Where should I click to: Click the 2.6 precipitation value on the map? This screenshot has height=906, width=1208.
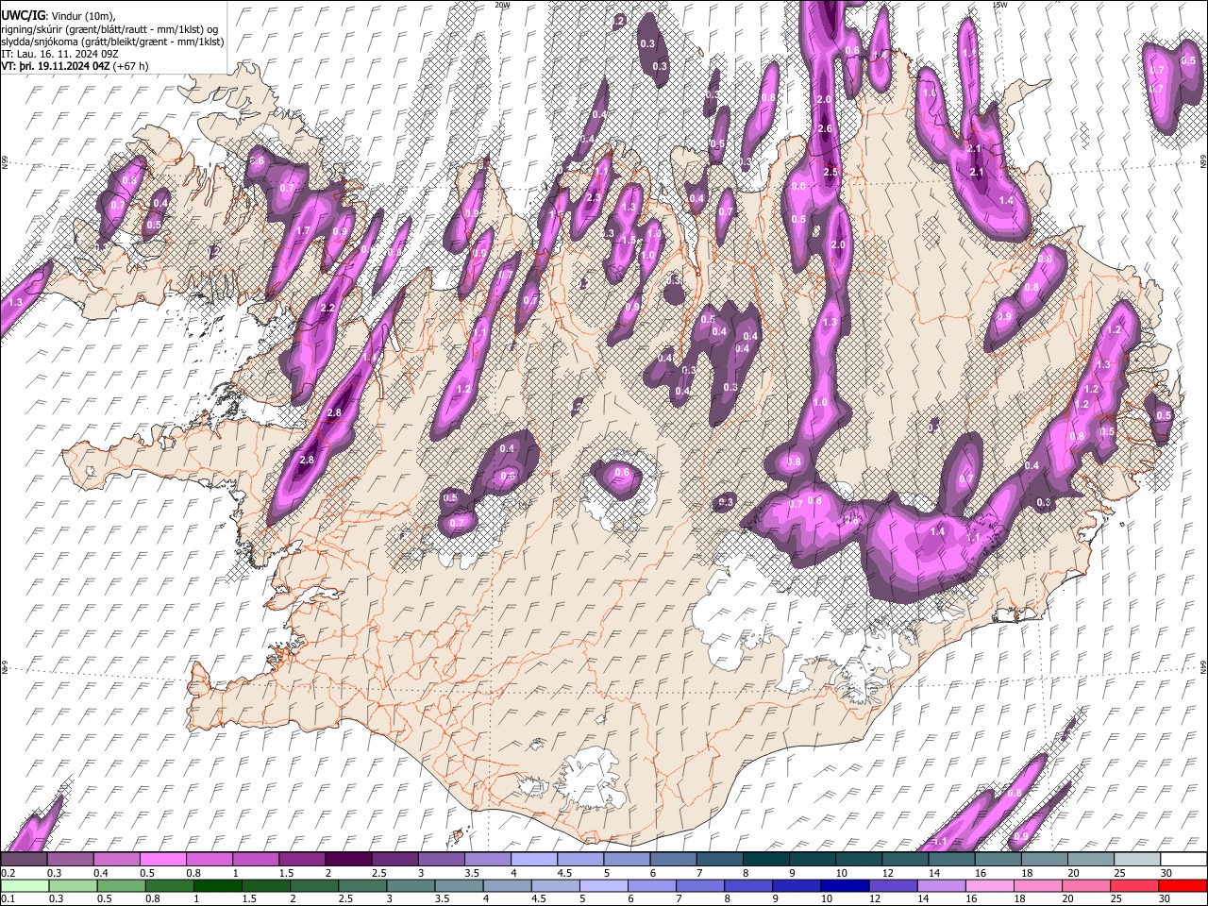824,128
